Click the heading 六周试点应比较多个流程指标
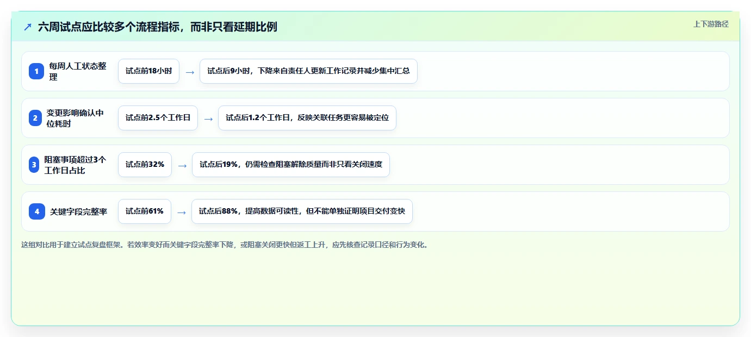Screen dimensions: 751x337 click(158, 27)
